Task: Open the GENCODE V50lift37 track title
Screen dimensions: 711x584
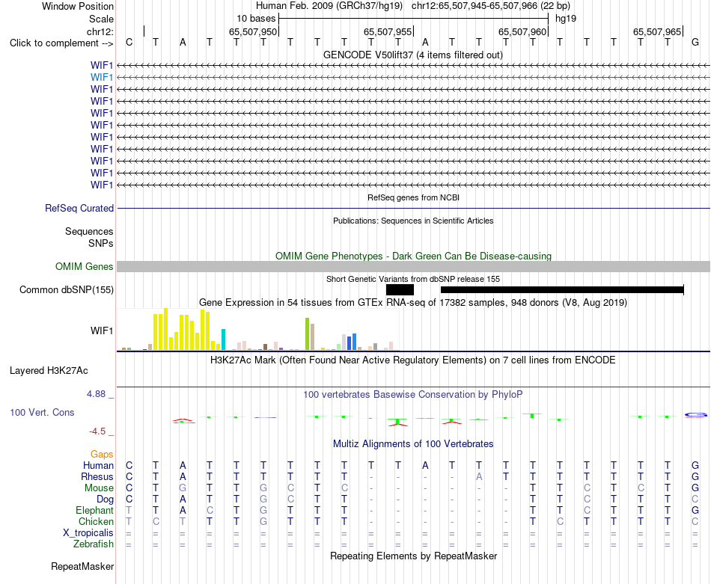Action: 413,55
